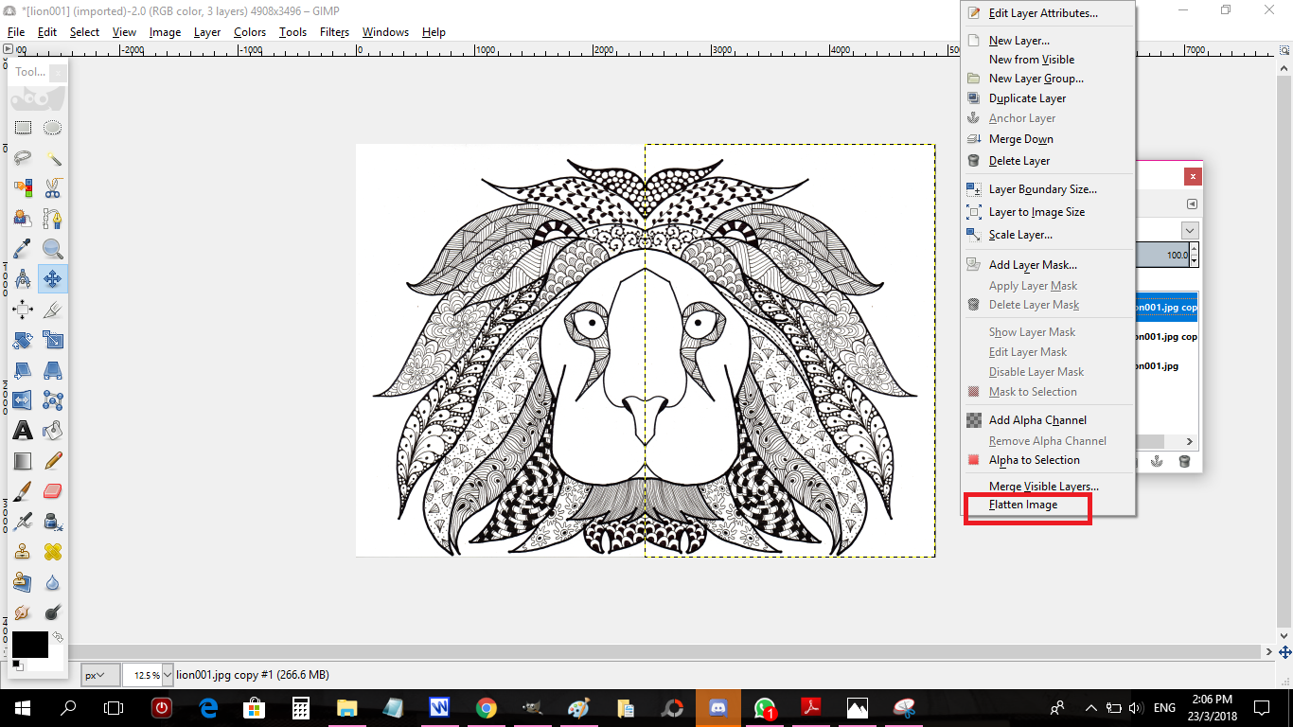Click the Layers list scroll-right arrow

1191,441
